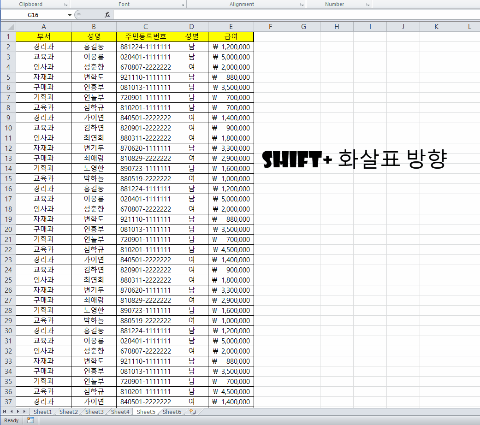Click header cell 주민등록번호
This screenshot has height=425, width=480.
[x=146, y=37]
